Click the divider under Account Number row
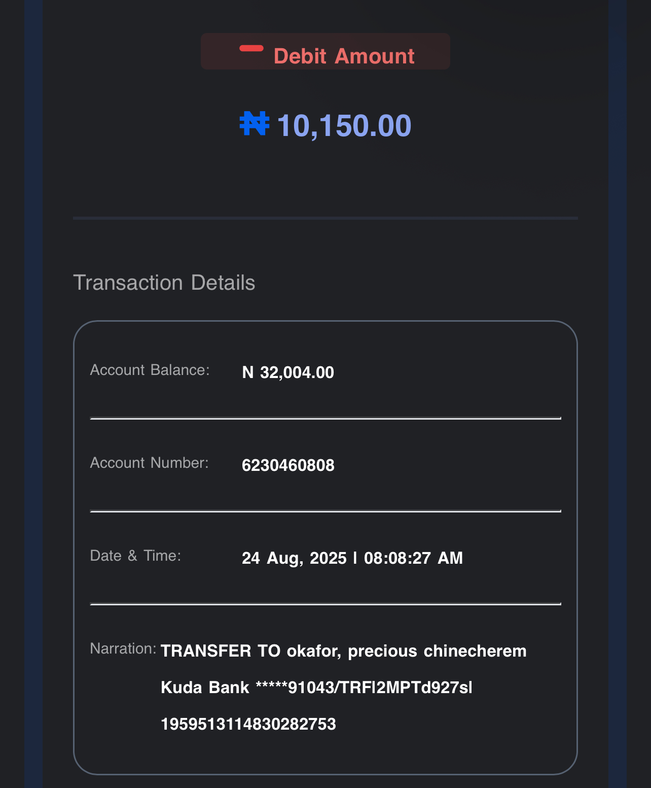 click(x=325, y=511)
